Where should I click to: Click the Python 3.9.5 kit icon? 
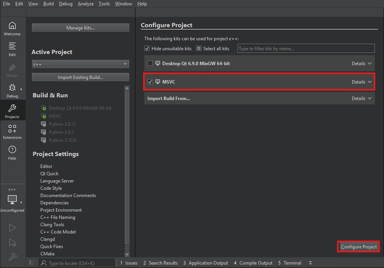43,132
